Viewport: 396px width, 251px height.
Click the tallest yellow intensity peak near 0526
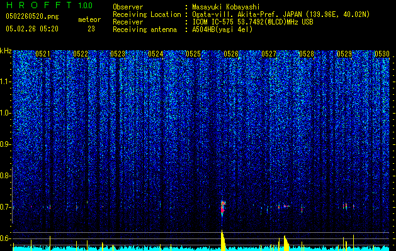(x=223, y=240)
